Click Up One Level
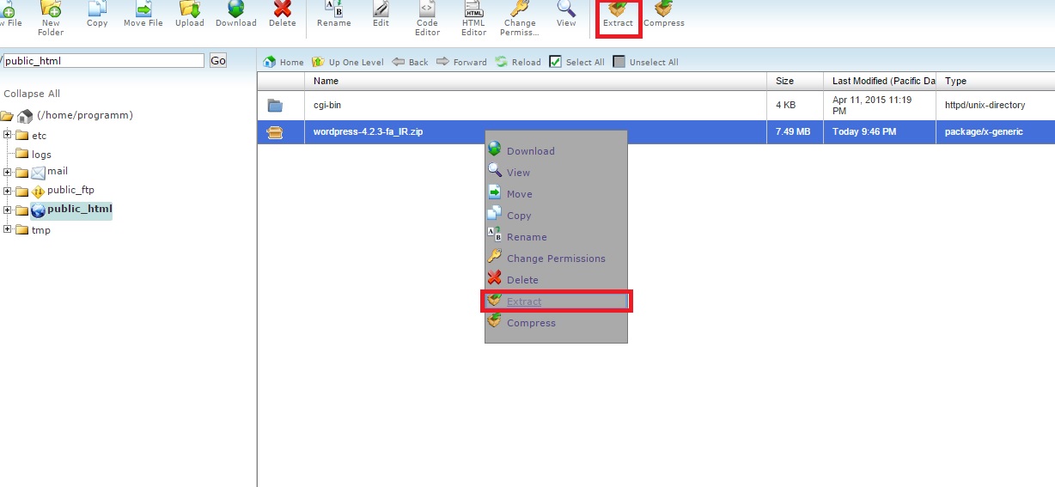 [x=347, y=62]
